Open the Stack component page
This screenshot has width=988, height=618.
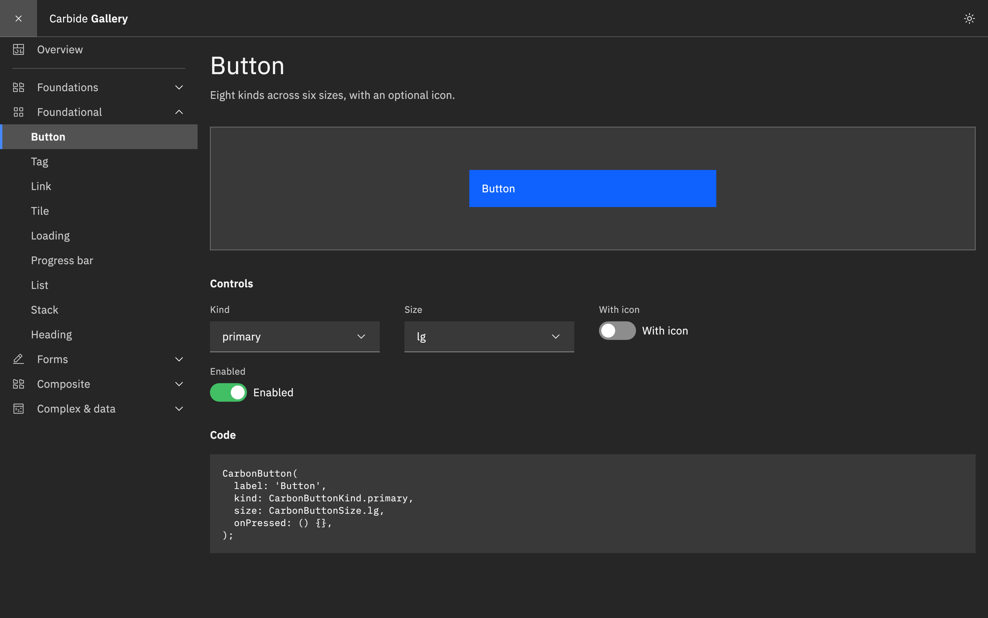pos(99,310)
